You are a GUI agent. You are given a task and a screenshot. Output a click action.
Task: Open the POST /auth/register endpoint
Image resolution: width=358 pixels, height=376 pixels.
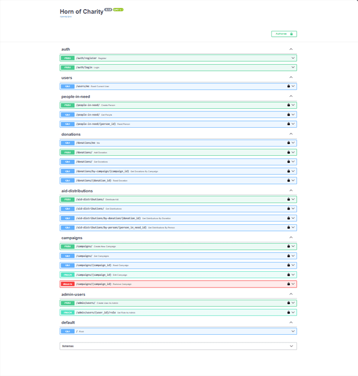(178, 58)
